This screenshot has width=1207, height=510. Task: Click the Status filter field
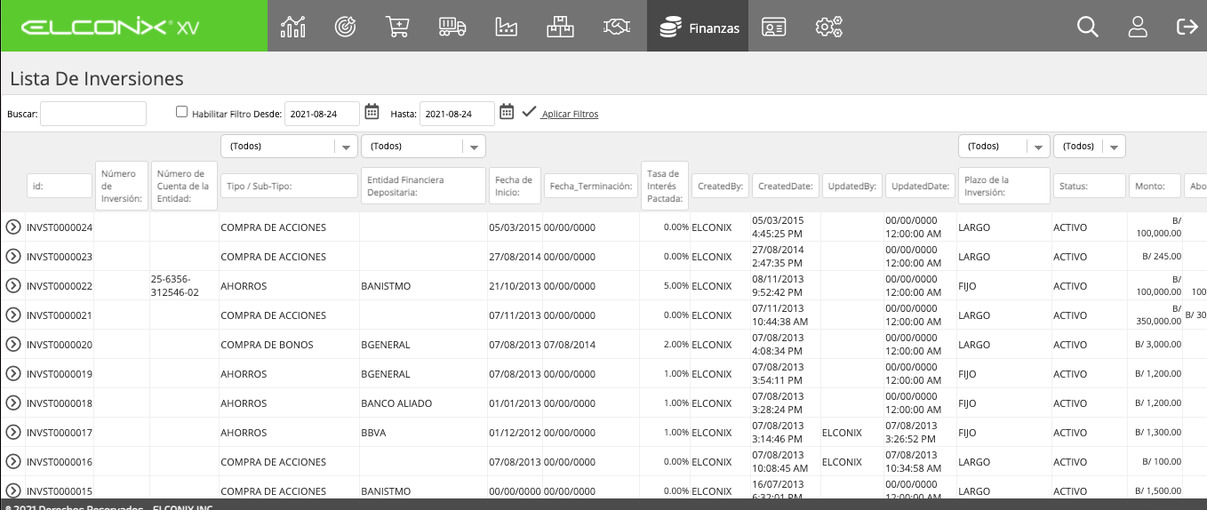(1090, 186)
